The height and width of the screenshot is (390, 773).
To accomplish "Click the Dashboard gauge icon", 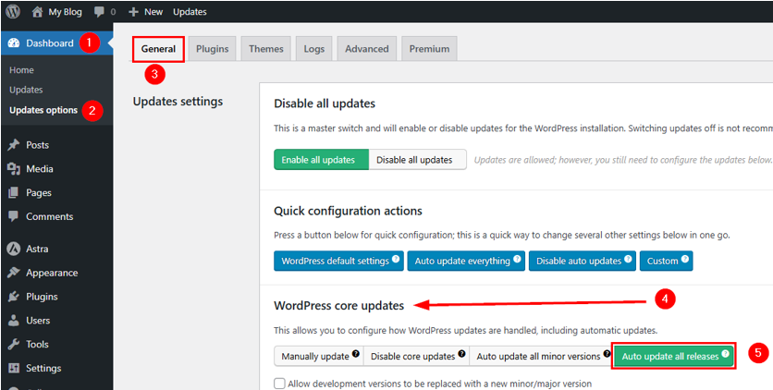I will click(14, 43).
